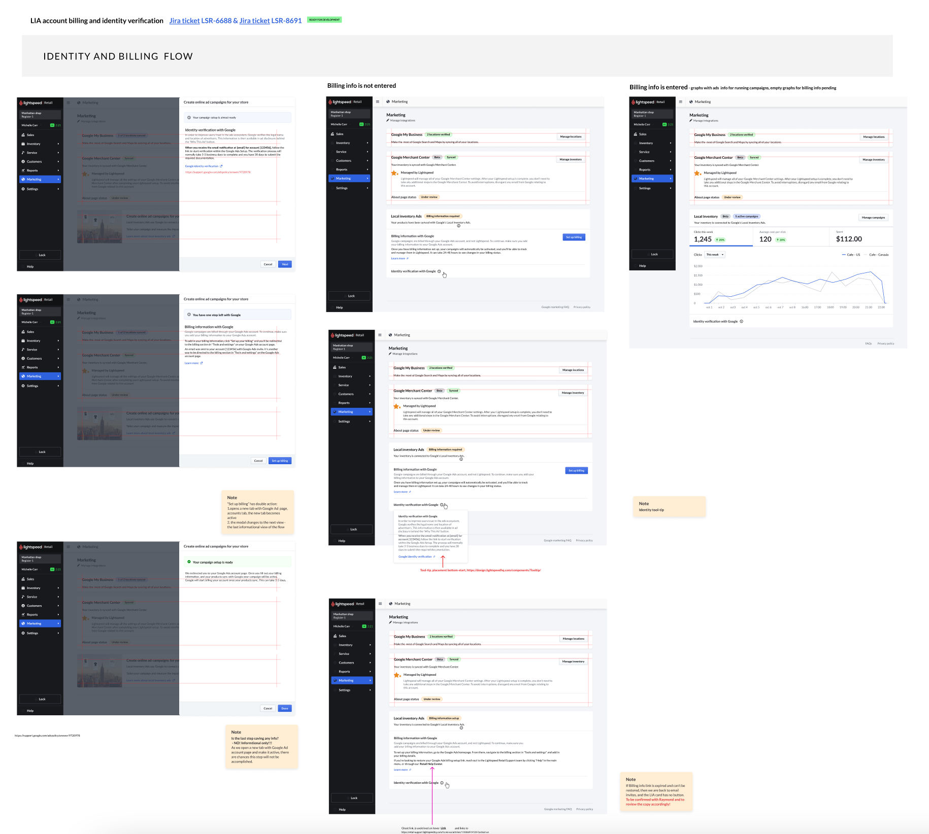This screenshot has width=929, height=834.
Task: Click Manage campaigns in 'Billing info is entered' mockup
Action: coord(873,217)
